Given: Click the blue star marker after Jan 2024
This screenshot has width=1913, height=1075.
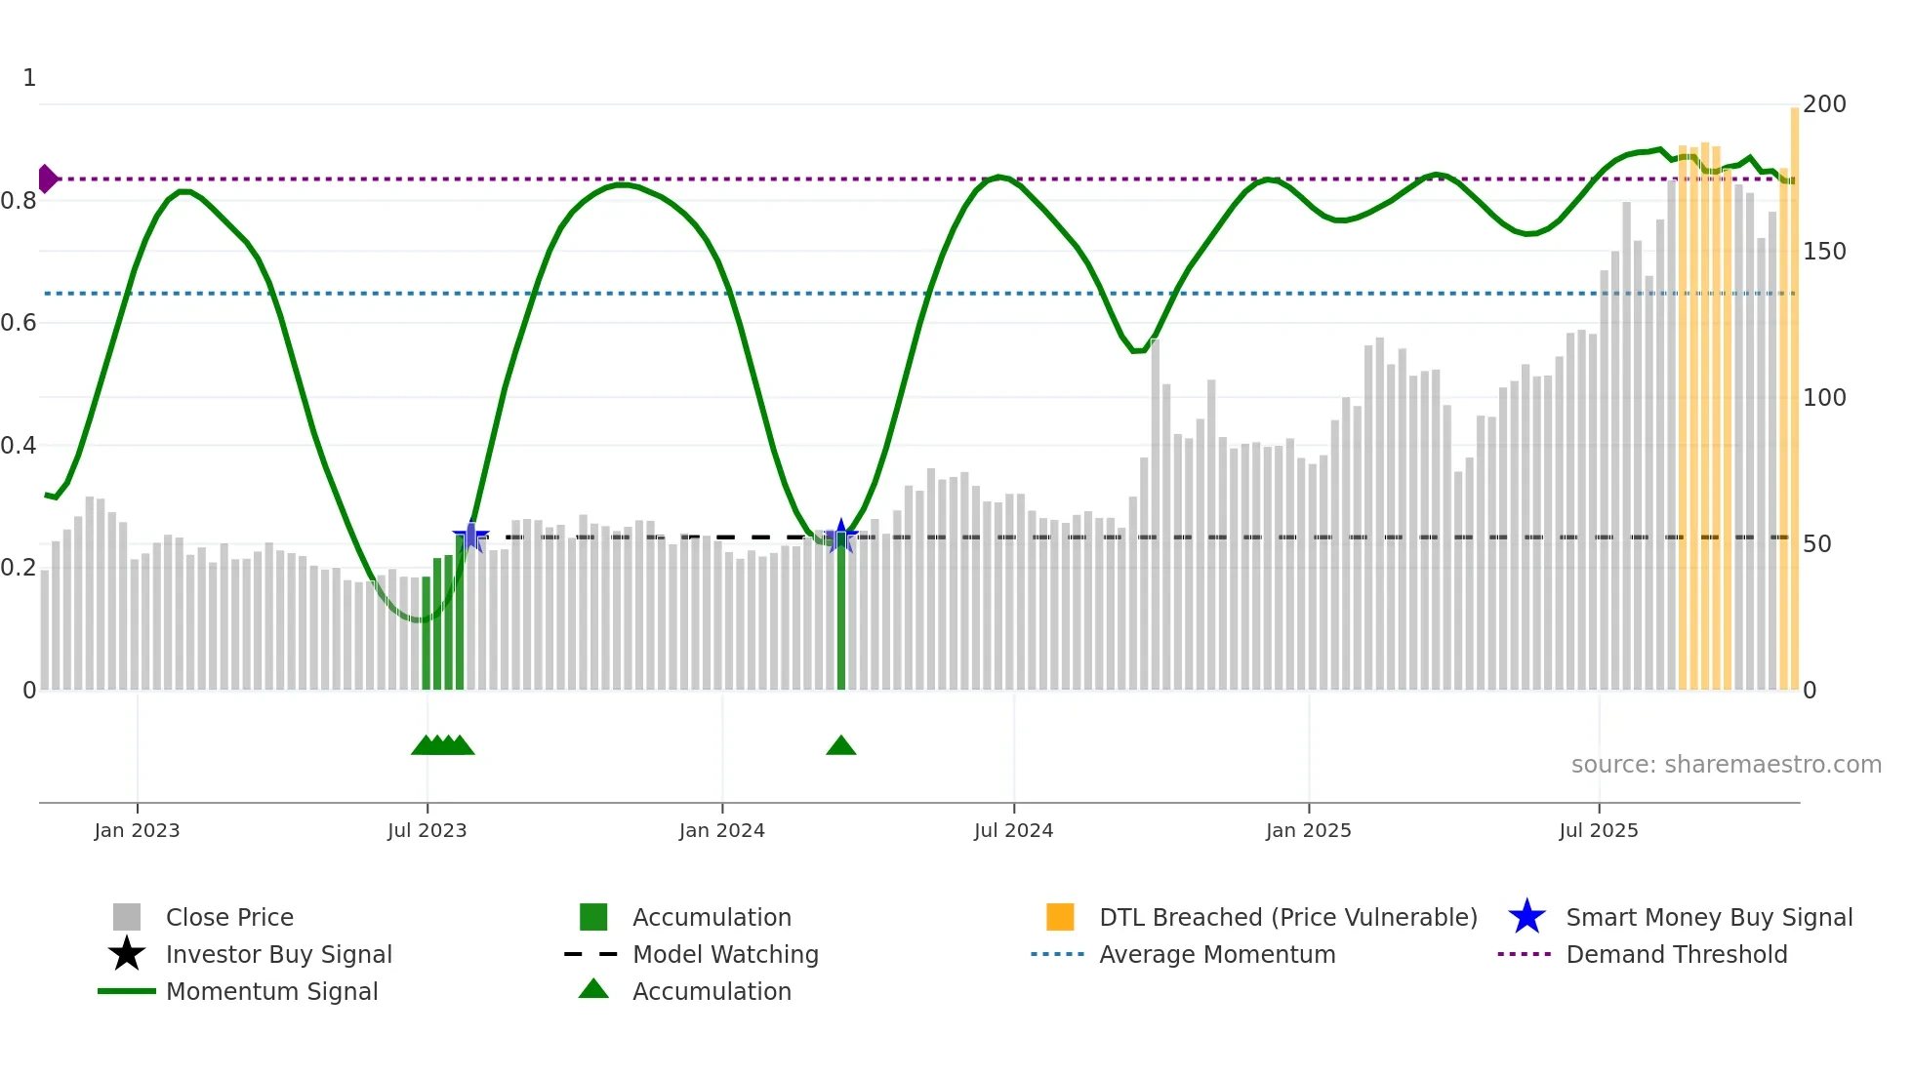Looking at the screenshot, I should (x=840, y=537).
